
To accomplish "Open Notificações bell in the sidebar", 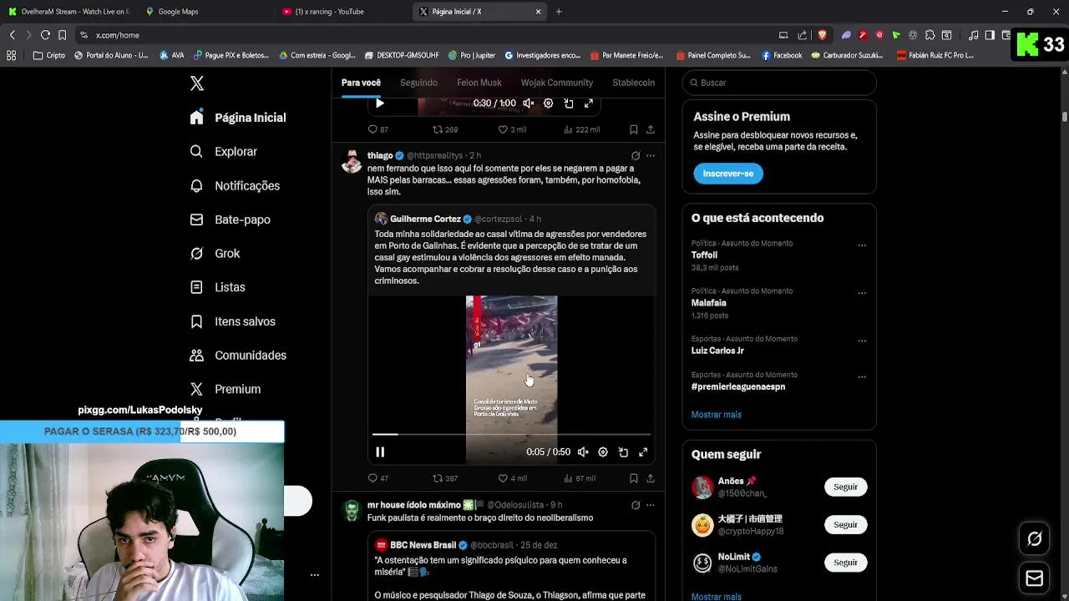I will [235, 185].
